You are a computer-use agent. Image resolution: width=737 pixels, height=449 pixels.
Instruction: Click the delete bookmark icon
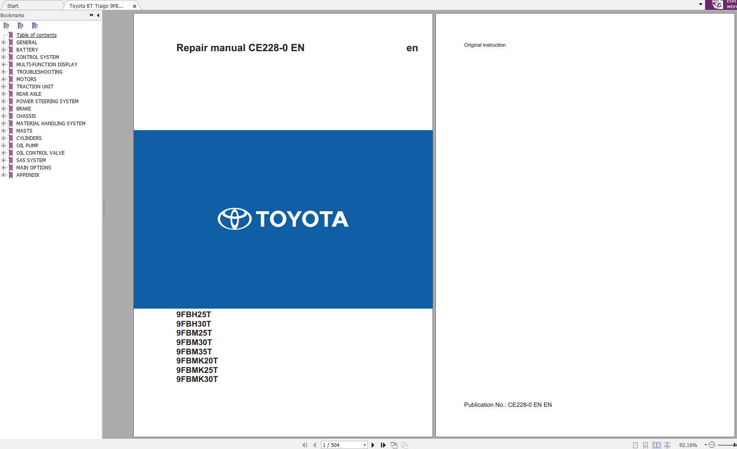pyautogui.click(x=6, y=26)
